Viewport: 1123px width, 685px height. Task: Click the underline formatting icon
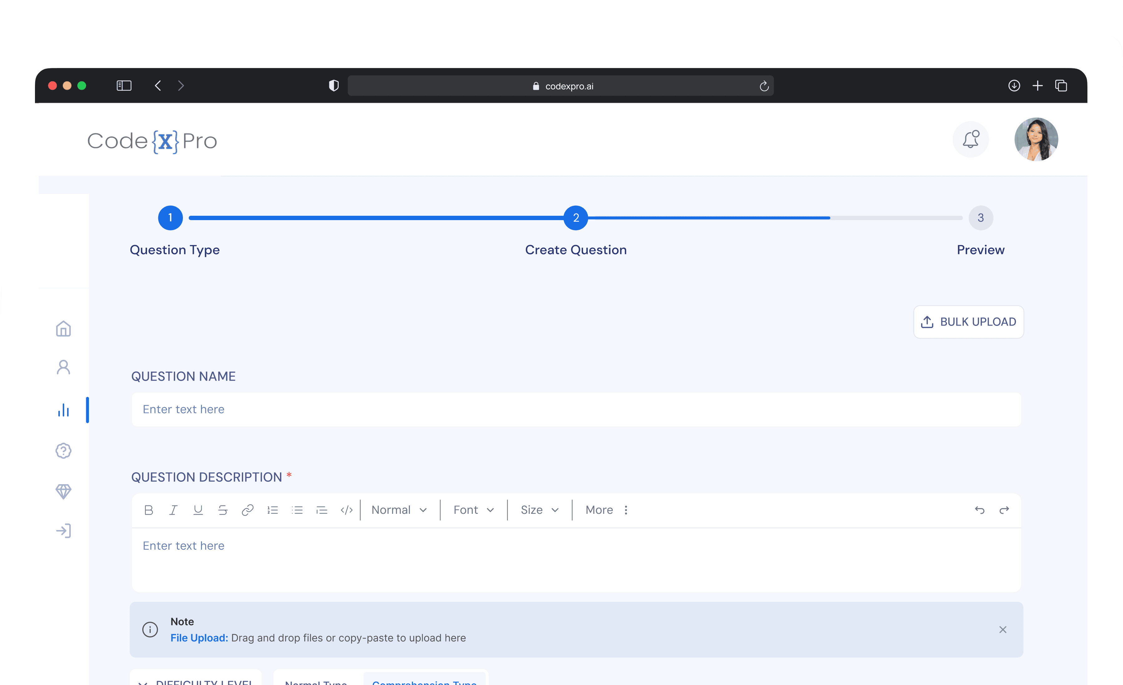(198, 510)
